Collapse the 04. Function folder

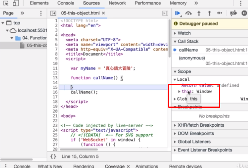(x=12, y=38)
